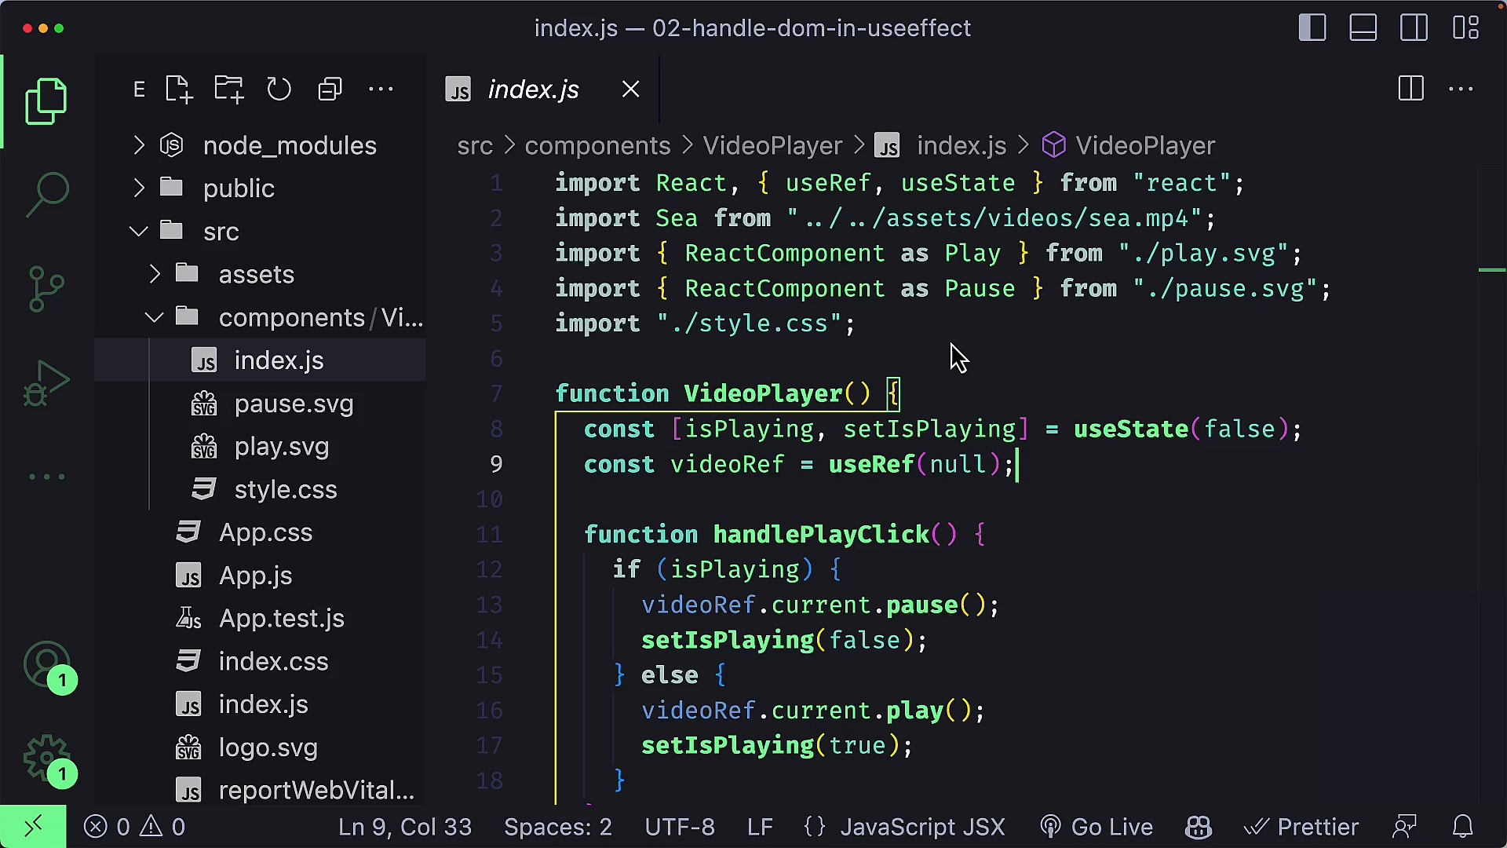Image resolution: width=1507 pixels, height=848 pixels.
Task: Open the Source Control view
Action: point(46,288)
